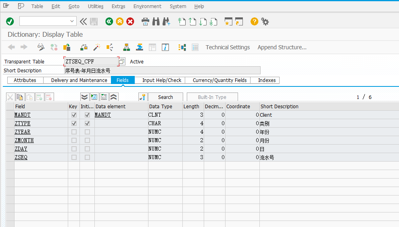Click the Built-In Type button
399x227 pixels.
coord(212,97)
